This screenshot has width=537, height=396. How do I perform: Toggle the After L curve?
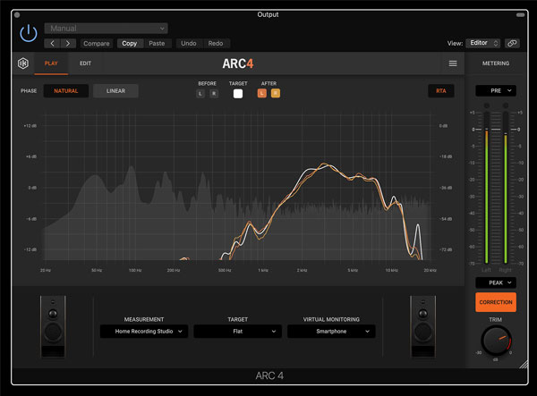pos(262,93)
